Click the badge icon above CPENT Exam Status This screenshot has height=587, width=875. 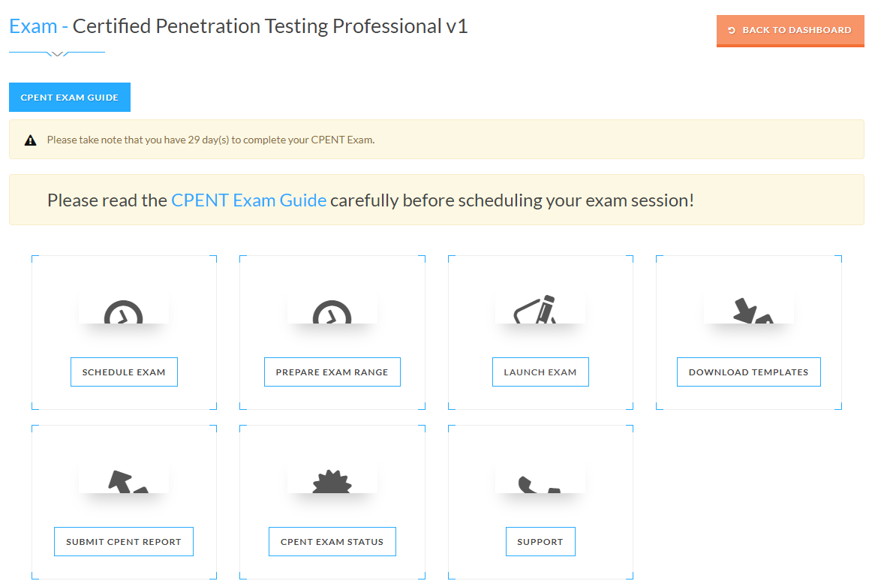(x=332, y=482)
